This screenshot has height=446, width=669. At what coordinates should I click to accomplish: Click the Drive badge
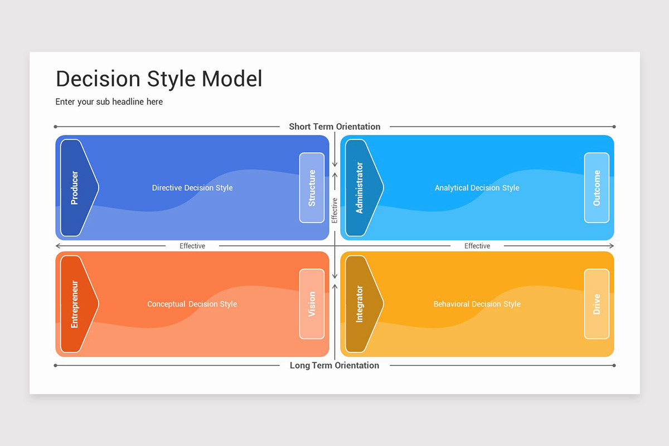pyautogui.click(x=597, y=304)
